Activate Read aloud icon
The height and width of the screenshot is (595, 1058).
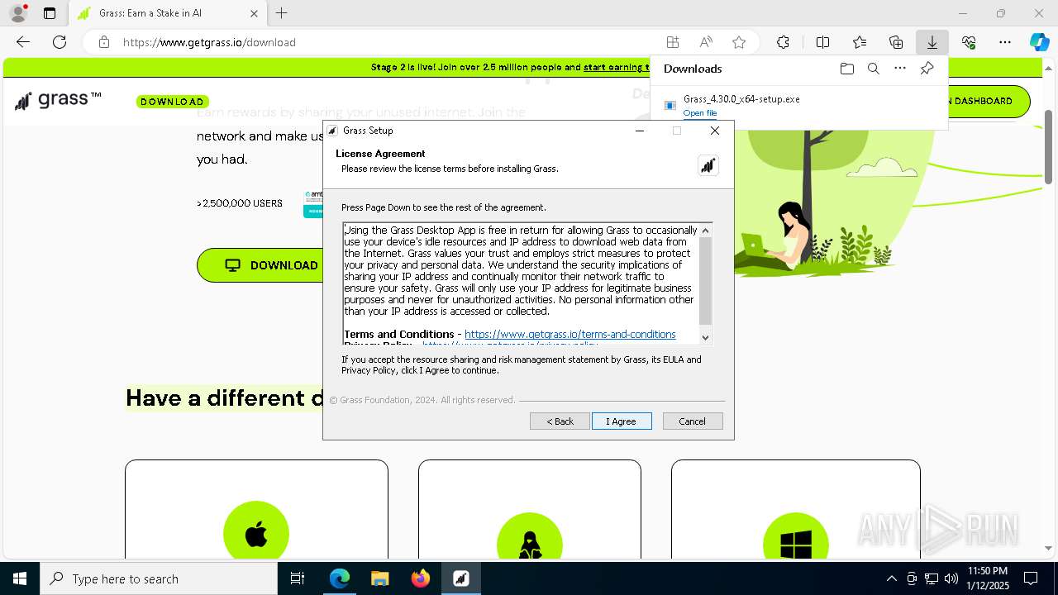706,42
